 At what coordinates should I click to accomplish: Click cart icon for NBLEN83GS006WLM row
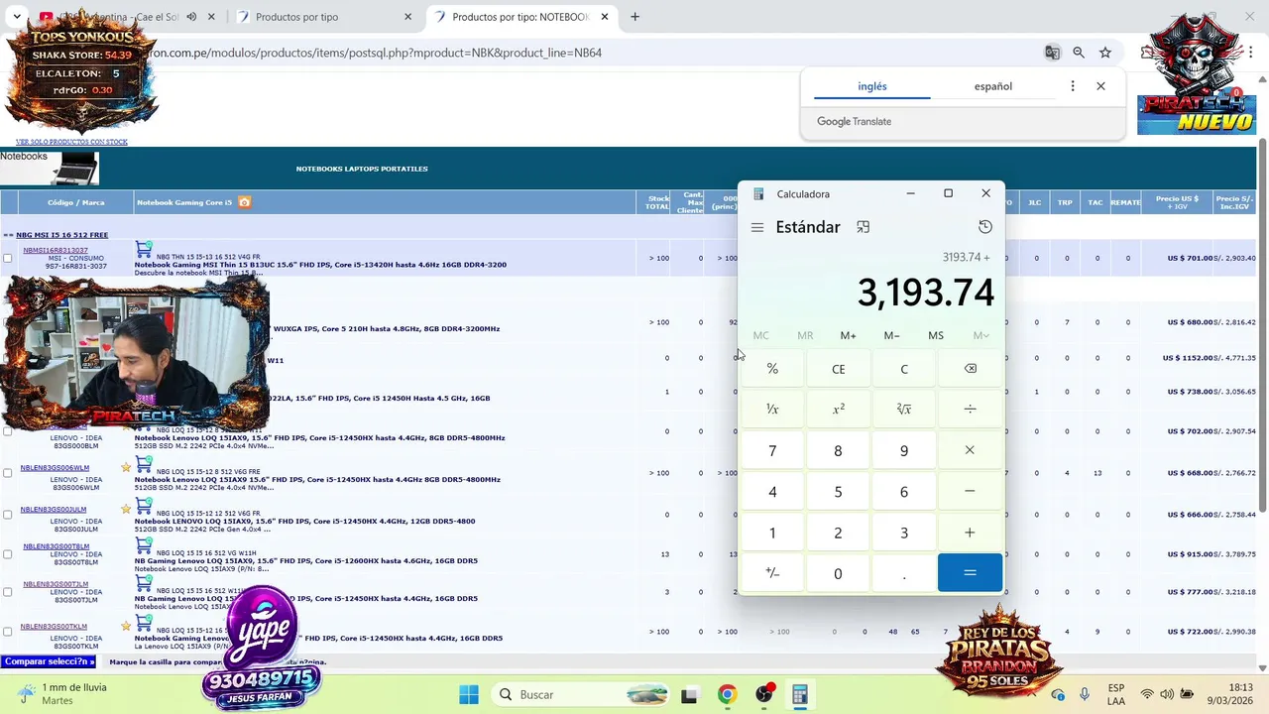[144, 463]
